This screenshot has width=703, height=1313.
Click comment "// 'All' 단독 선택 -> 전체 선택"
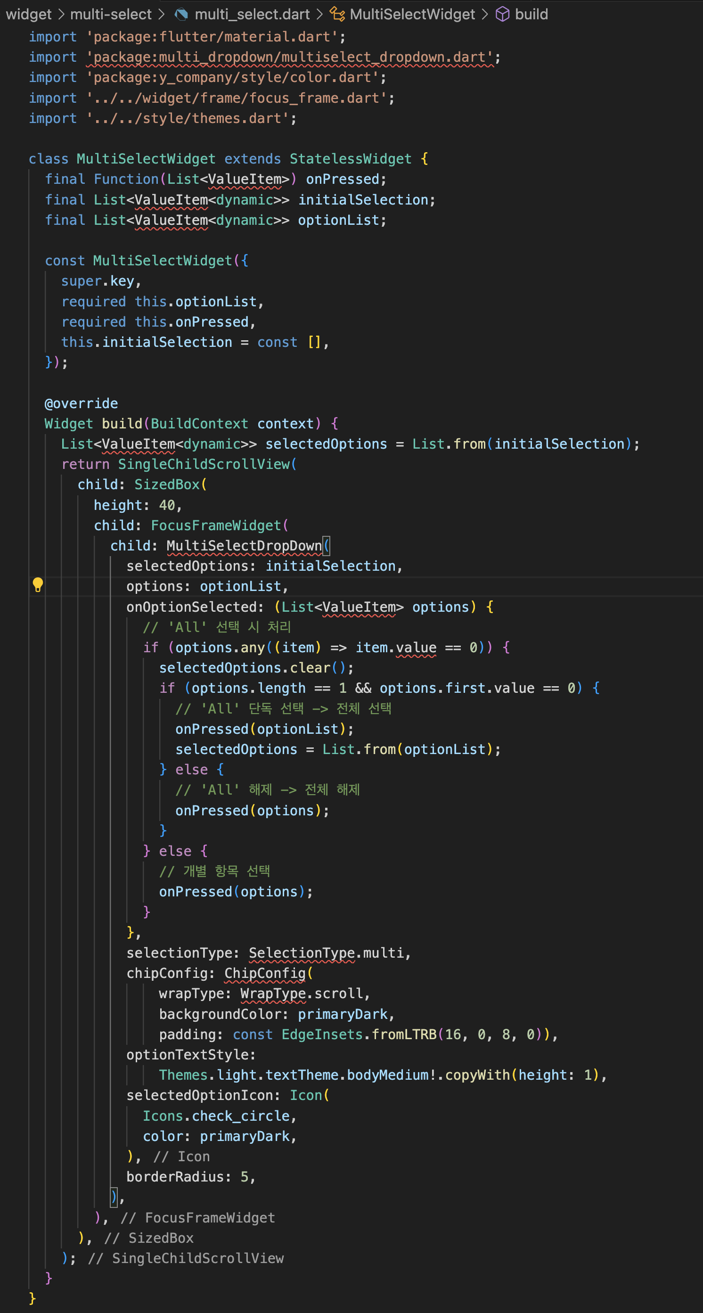tap(283, 708)
